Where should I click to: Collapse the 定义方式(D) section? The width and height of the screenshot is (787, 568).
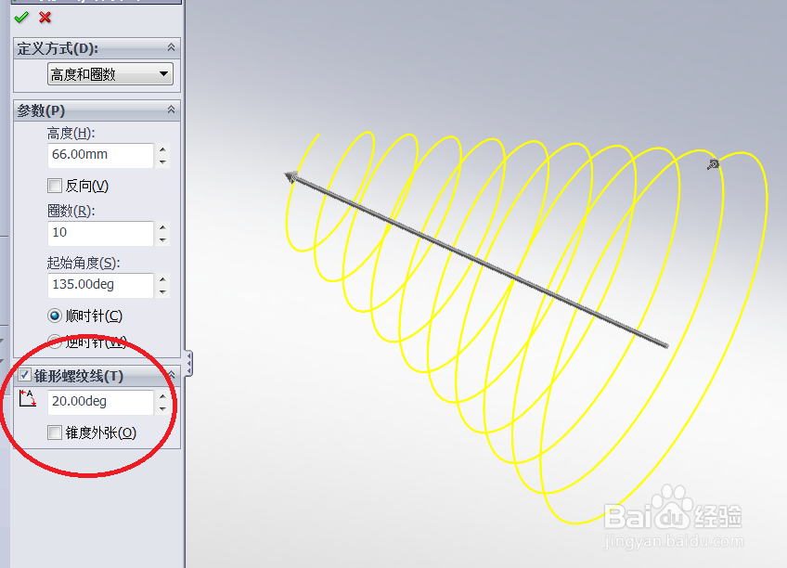point(171,47)
